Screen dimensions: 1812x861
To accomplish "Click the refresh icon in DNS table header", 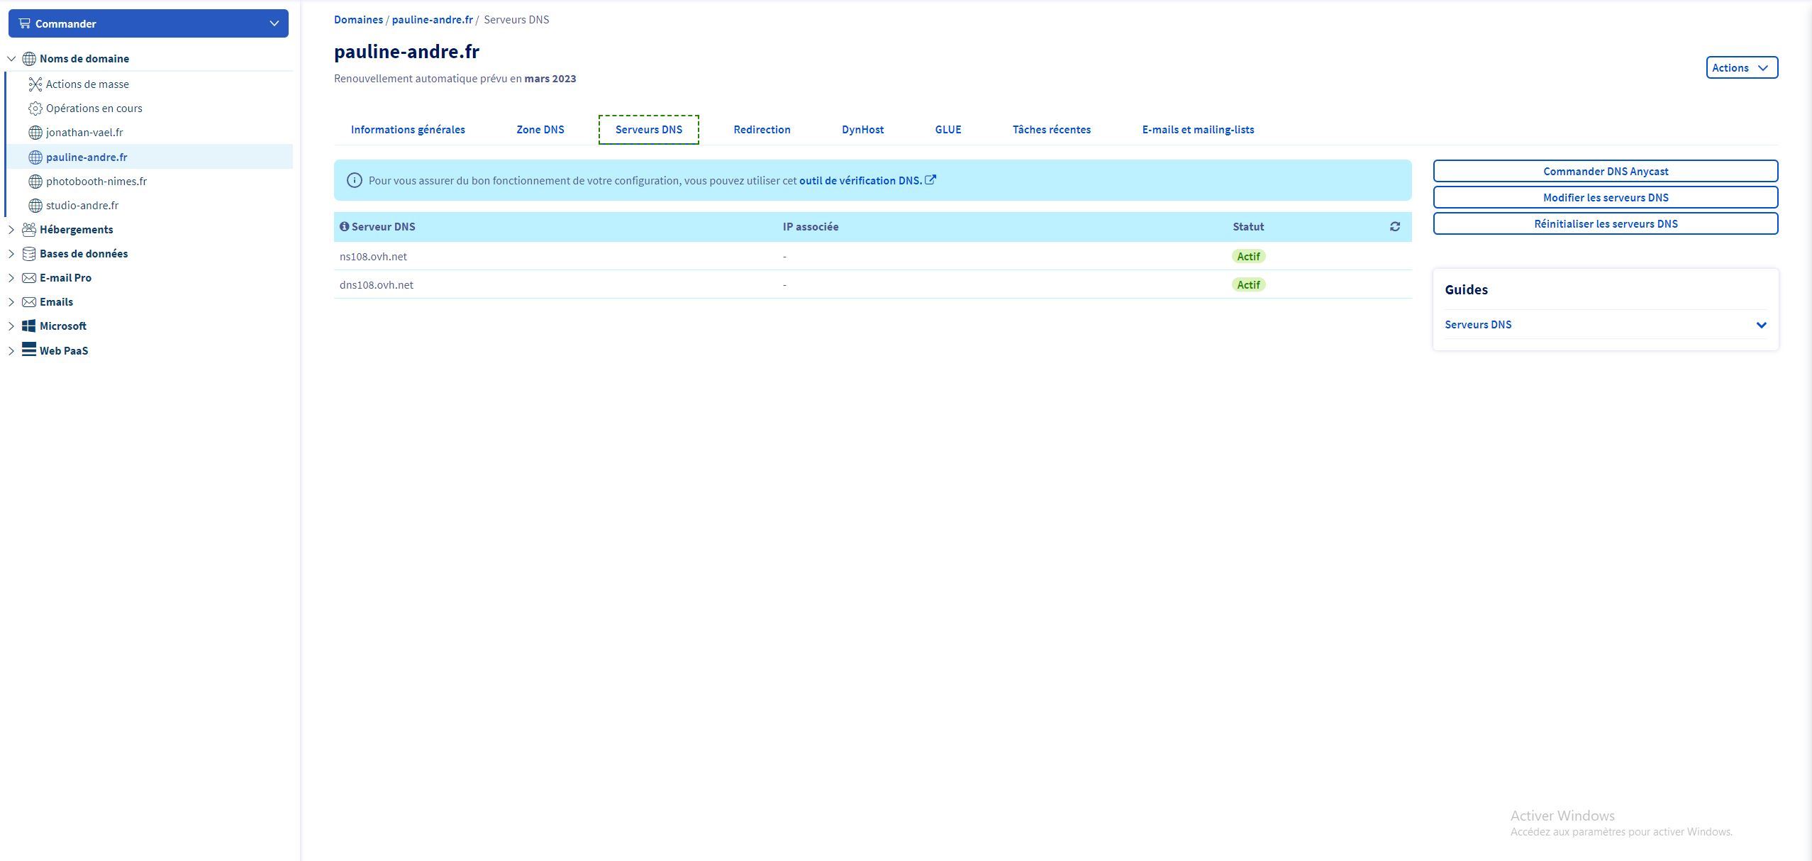I will click(x=1394, y=227).
